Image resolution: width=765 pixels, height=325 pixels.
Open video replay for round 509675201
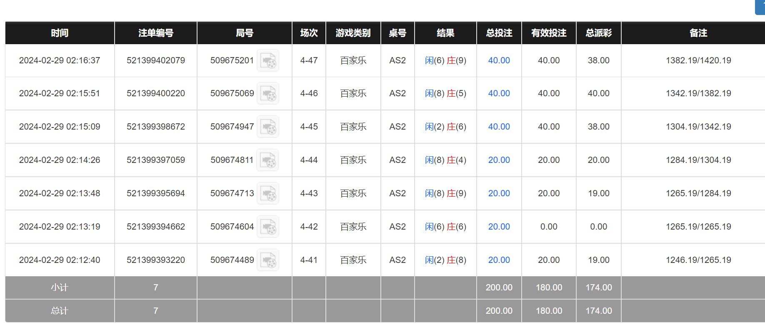[267, 60]
